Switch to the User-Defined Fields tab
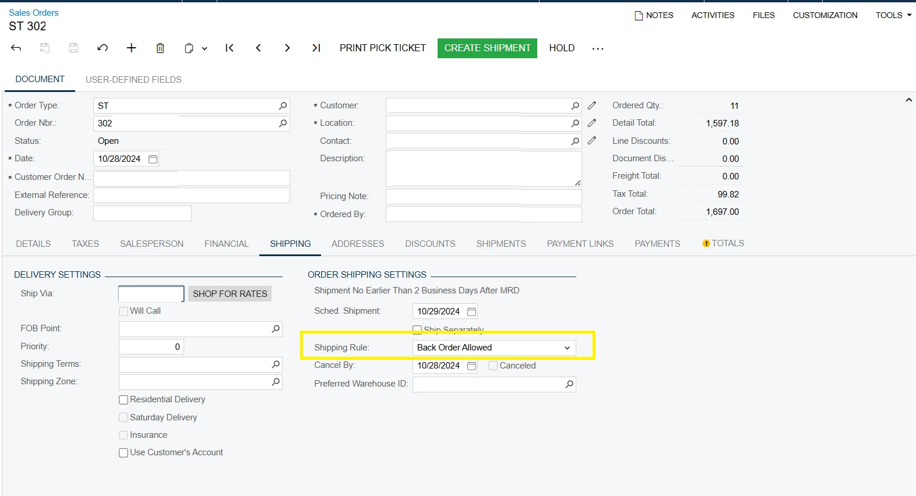916x496 pixels. [x=133, y=80]
